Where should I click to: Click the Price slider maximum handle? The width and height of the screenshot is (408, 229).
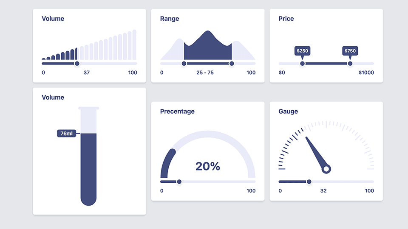pyautogui.click(x=350, y=64)
